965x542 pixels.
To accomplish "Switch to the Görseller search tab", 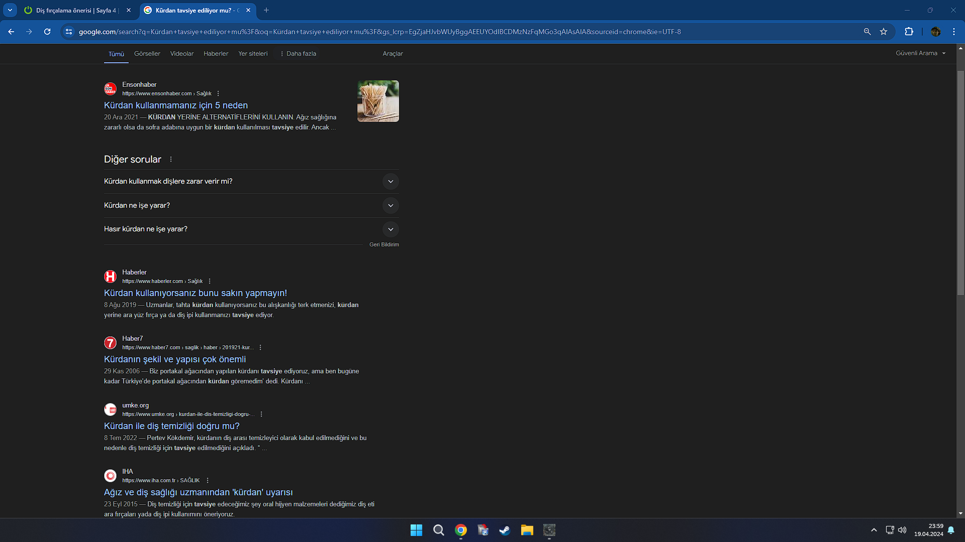I will click(147, 54).
